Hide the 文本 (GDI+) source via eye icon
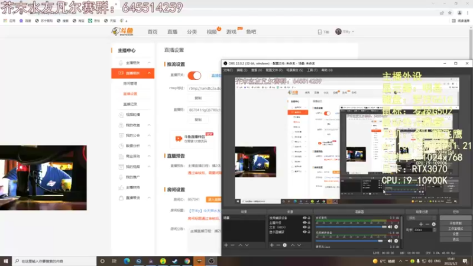 (304, 227)
